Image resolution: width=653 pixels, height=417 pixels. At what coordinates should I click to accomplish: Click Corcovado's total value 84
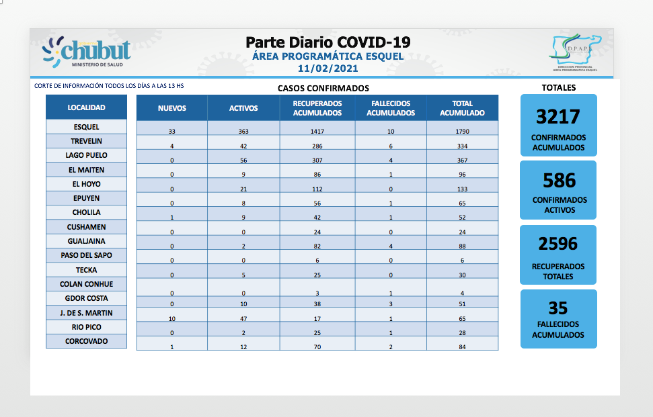pos(462,346)
